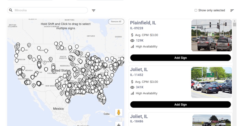
Task: Enable Show only selected checkbox
Action: 196,11
